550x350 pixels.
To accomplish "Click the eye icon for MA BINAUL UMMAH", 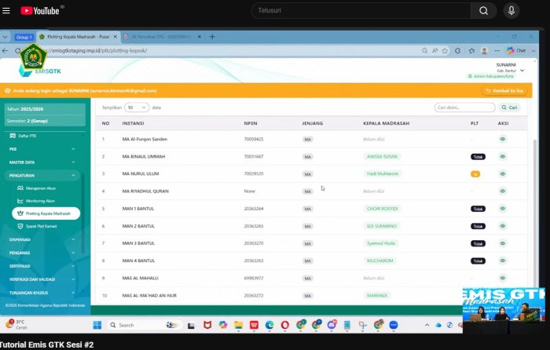I will 503,156.
